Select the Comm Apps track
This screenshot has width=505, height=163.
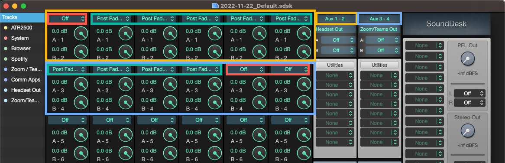click(22, 80)
